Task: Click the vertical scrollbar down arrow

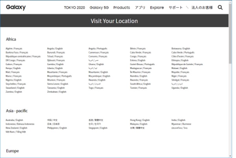Action: pos(230,156)
